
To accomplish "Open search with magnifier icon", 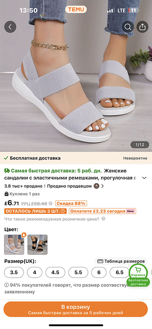I will (128, 27).
